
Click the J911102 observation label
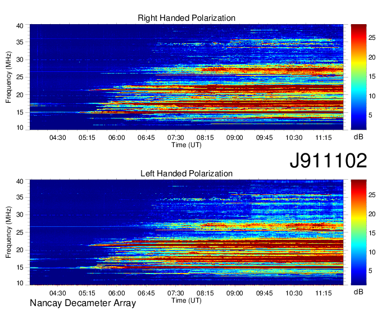click(x=328, y=161)
